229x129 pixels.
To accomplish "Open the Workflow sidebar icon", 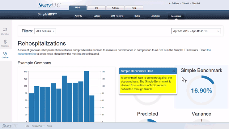I will tap(5, 31).
